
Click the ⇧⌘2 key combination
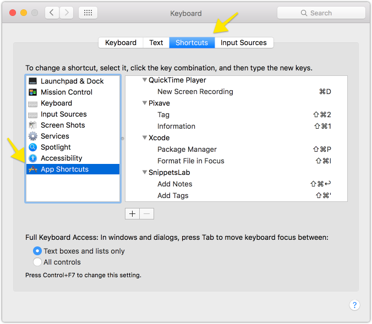[322, 114]
